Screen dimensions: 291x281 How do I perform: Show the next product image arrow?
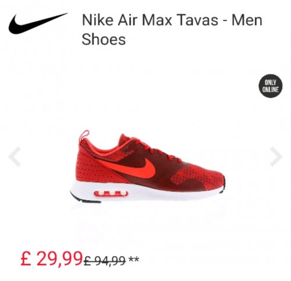point(276,156)
